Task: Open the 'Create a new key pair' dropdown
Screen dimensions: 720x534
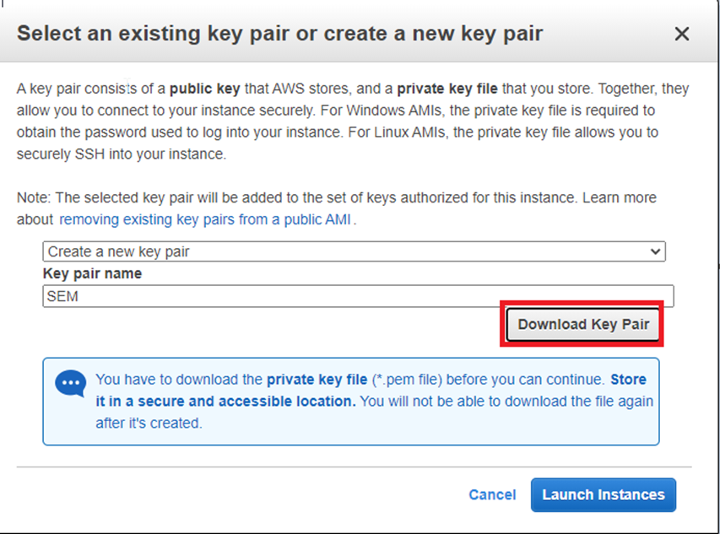Action: click(x=353, y=251)
